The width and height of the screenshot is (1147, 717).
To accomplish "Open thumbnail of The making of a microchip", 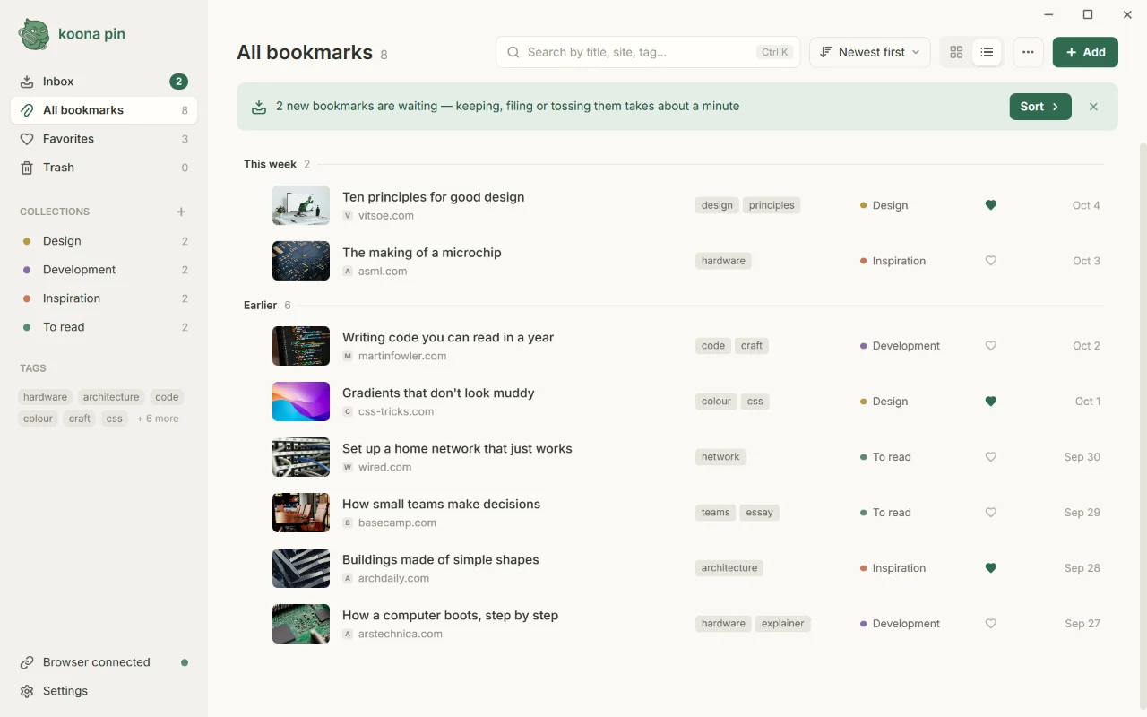I will point(301,261).
